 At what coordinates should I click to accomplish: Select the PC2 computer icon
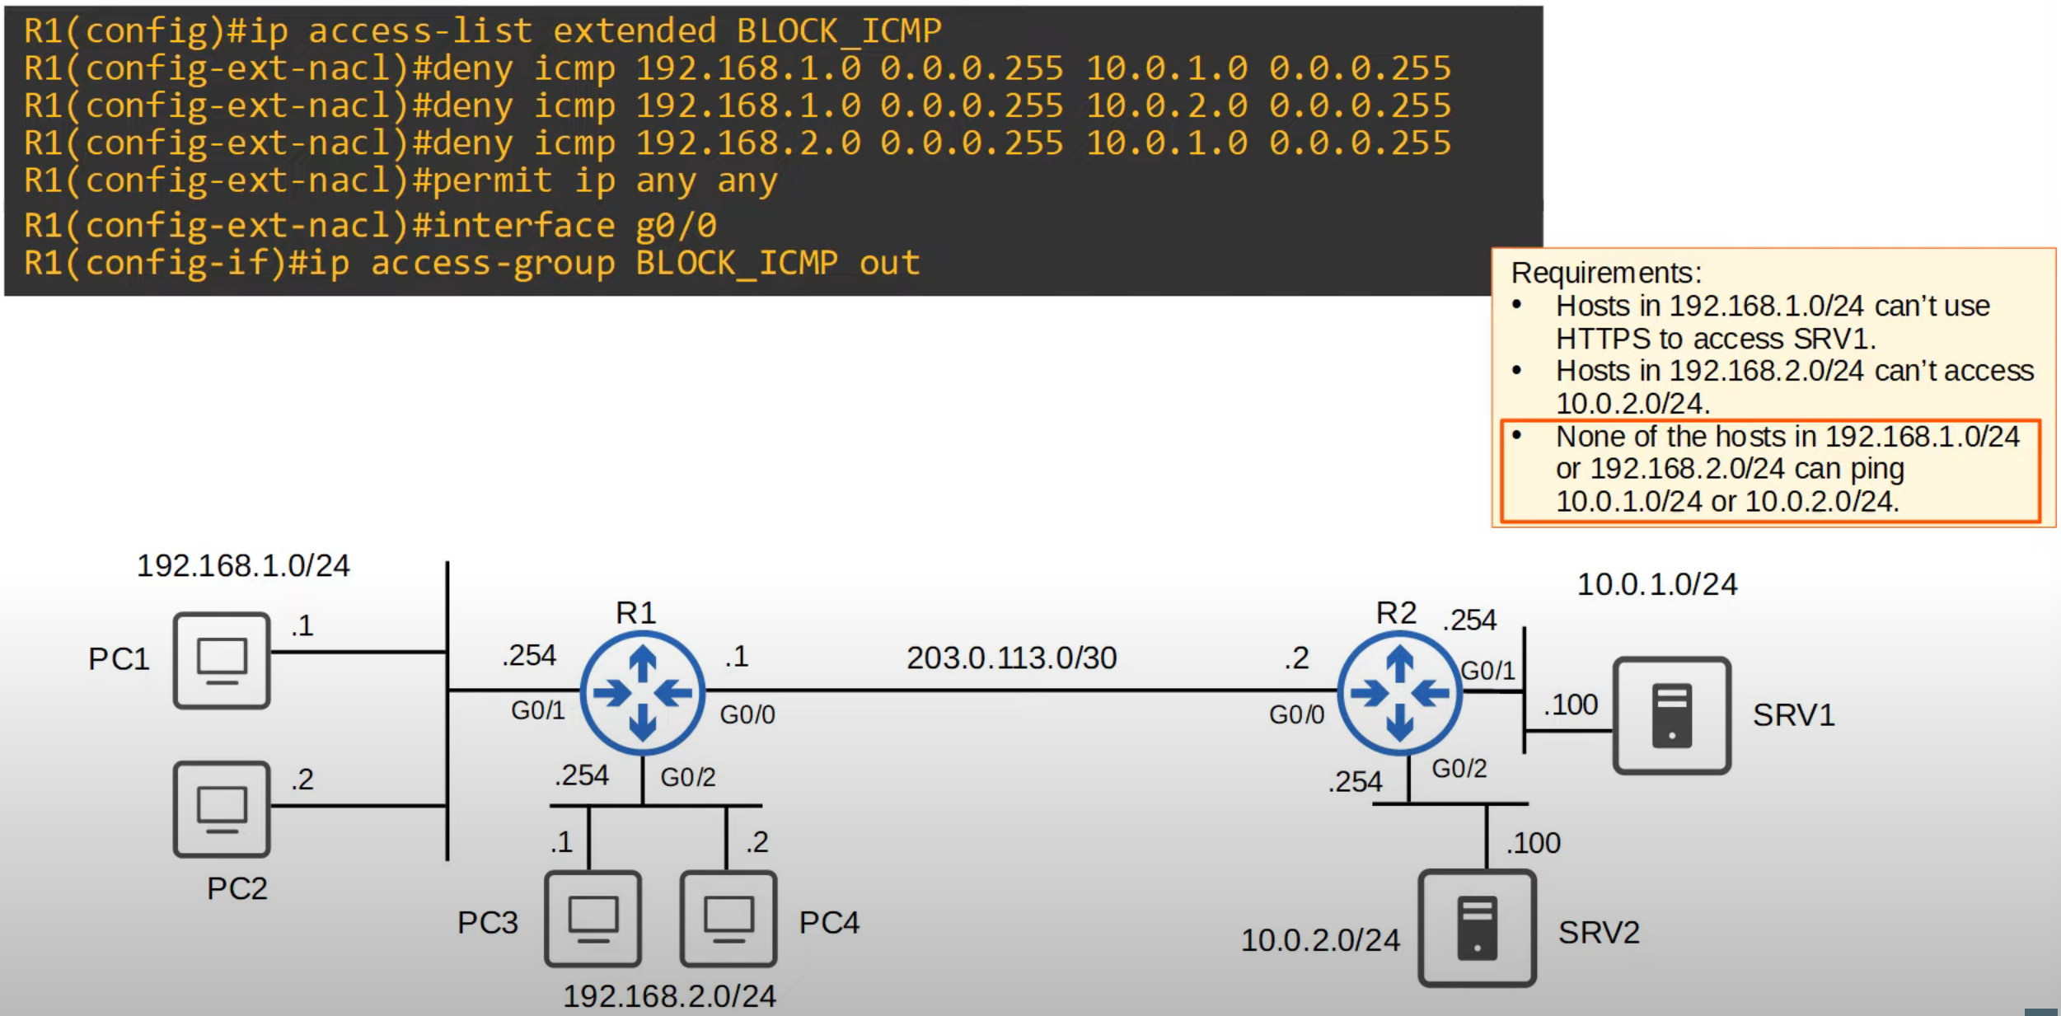pos(222,809)
